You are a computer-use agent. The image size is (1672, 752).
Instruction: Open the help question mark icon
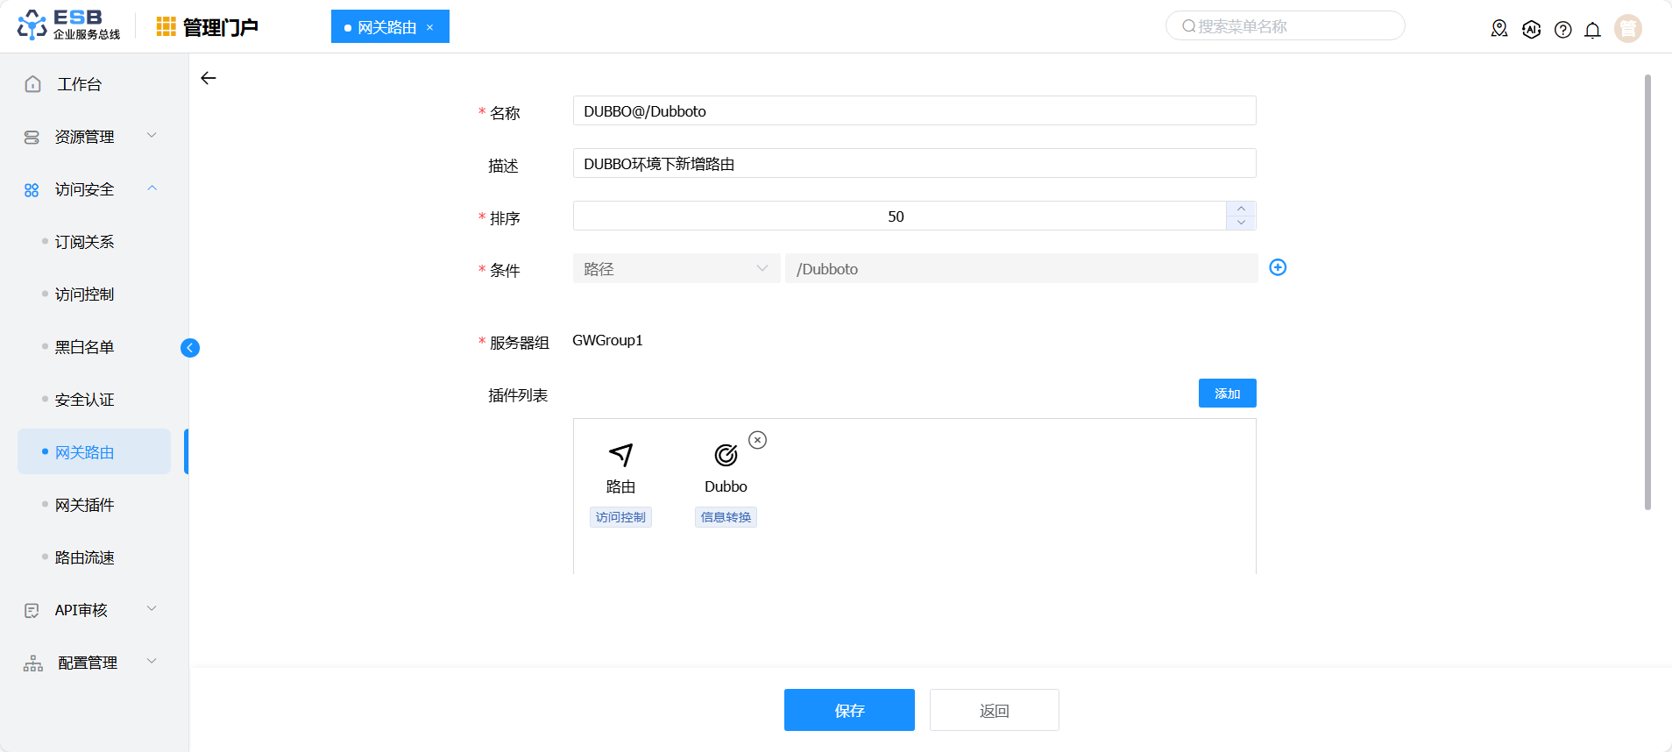point(1562,30)
